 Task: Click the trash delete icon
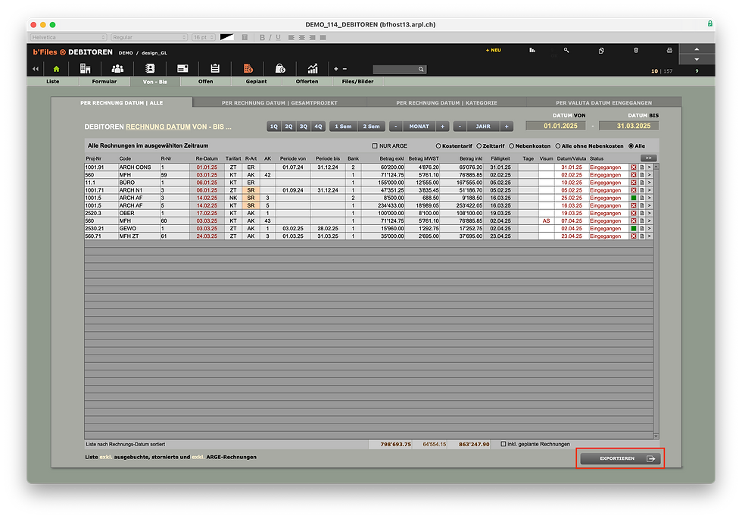(x=636, y=50)
